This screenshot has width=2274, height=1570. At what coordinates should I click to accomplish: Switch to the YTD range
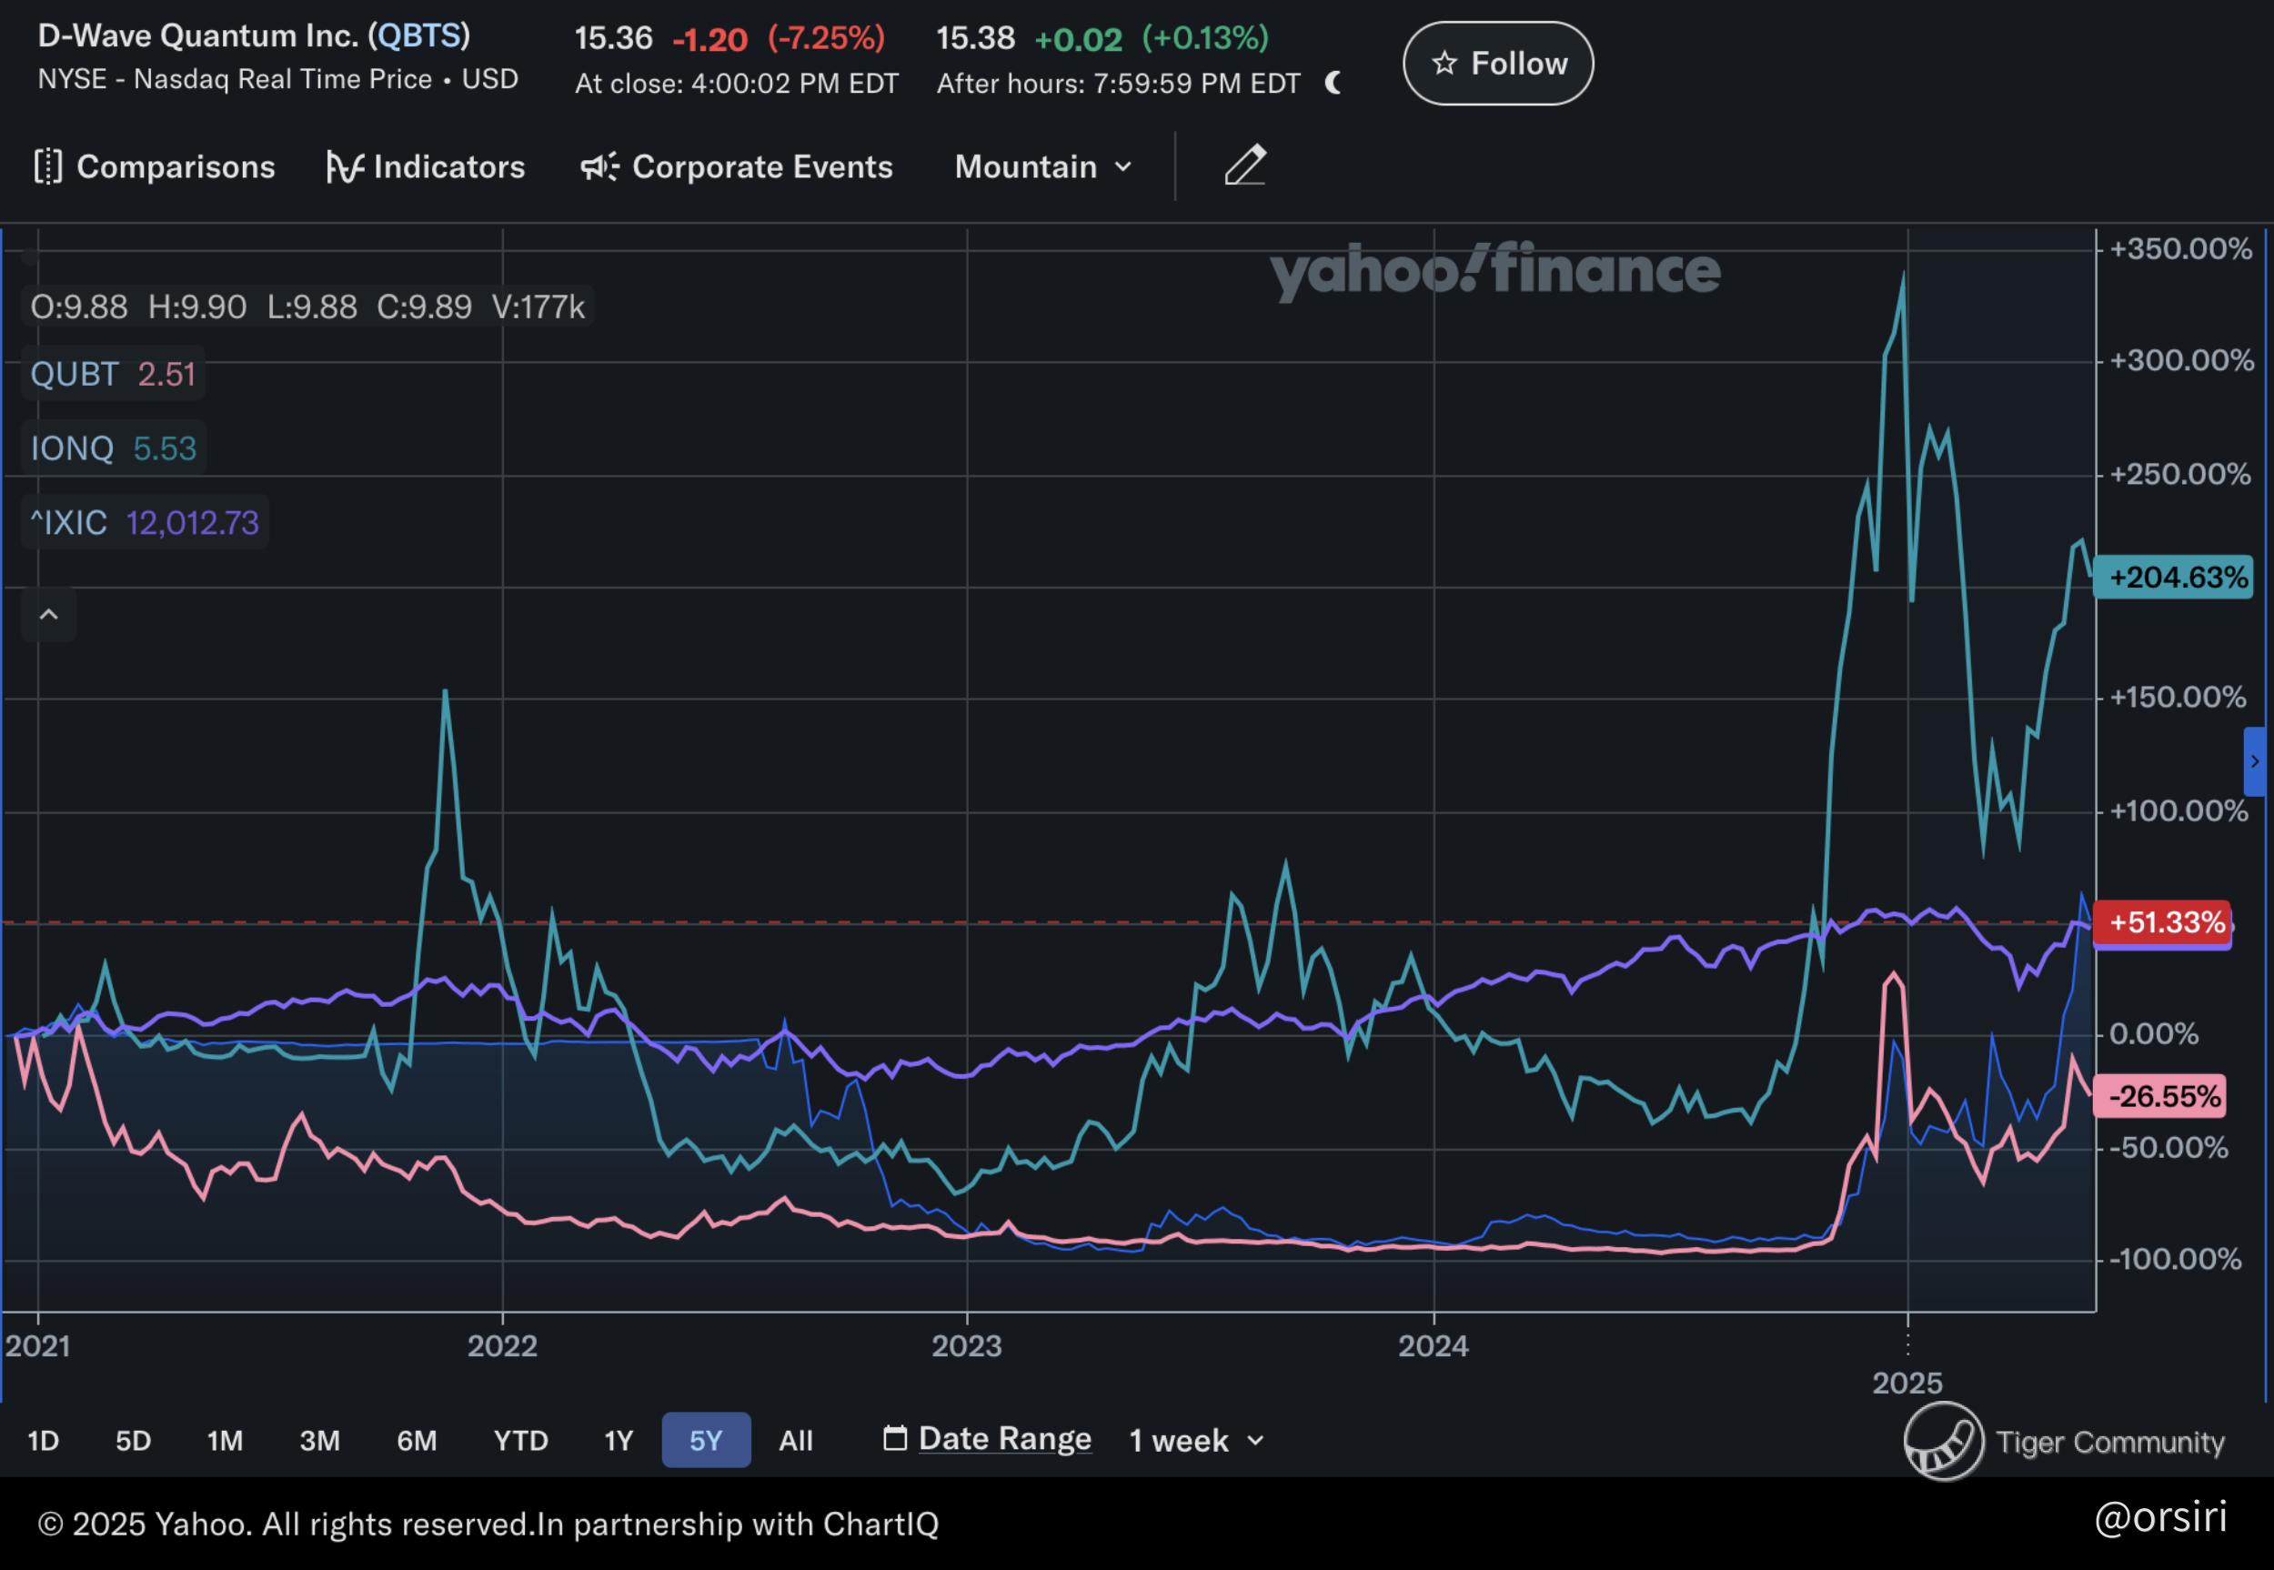(520, 1440)
